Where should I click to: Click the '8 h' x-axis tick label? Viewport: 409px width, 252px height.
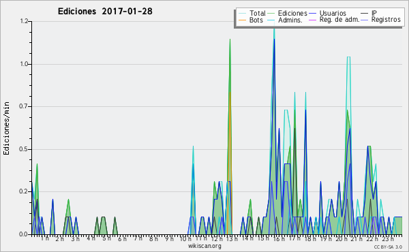click(x=153, y=239)
